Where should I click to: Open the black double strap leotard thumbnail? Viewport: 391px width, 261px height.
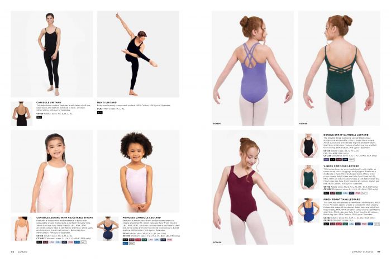(308, 145)
